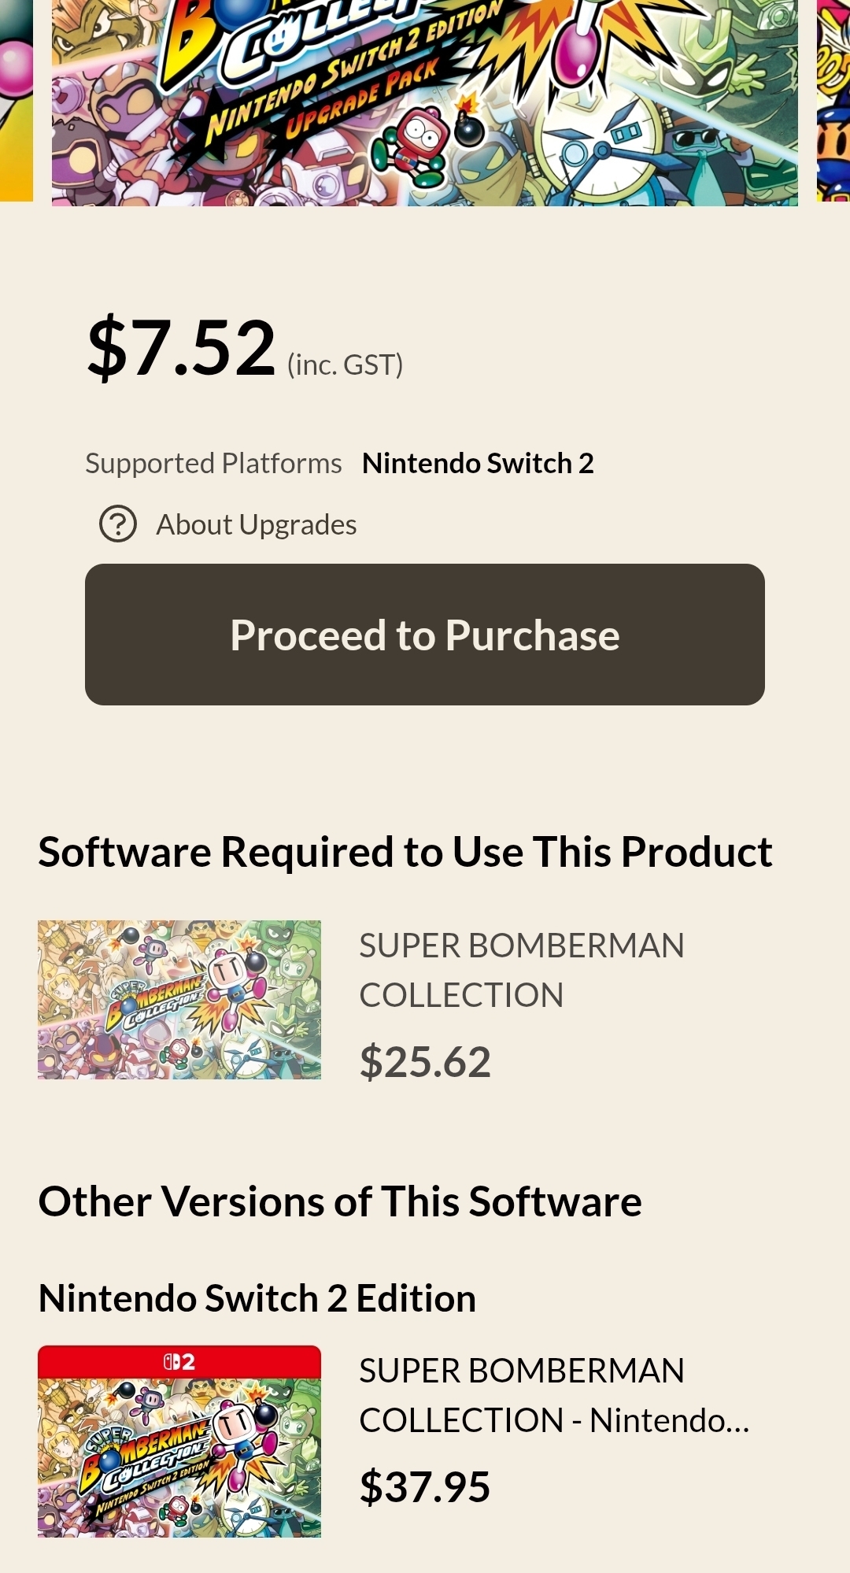Show the previous carousel image on left edge

[16, 102]
